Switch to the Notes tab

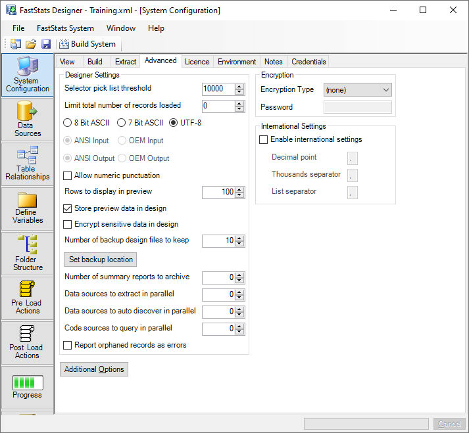[x=274, y=62]
